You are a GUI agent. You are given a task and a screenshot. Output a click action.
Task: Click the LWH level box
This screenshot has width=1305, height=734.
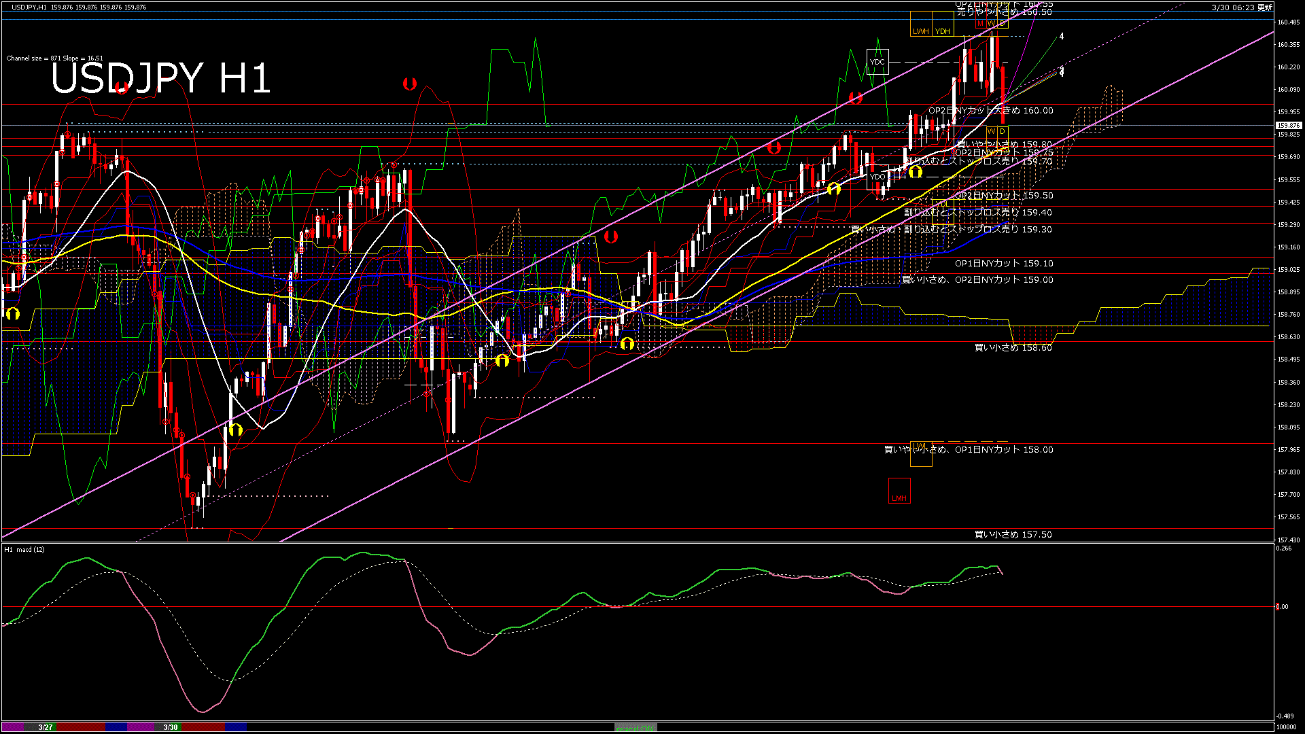coord(920,24)
